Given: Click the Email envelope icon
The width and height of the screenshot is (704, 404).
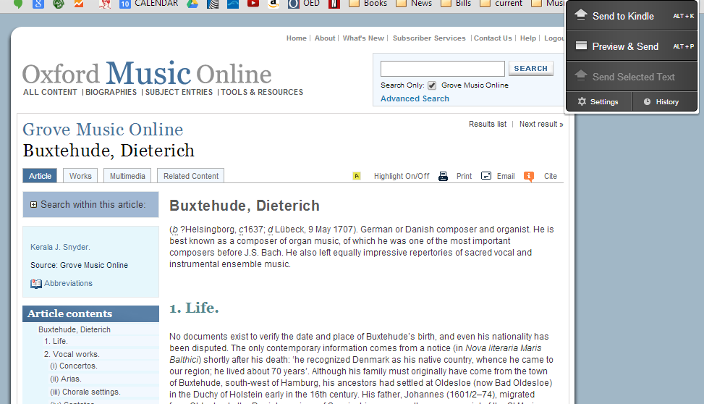Looking at the screenshot, I should (x=485, y=176).
